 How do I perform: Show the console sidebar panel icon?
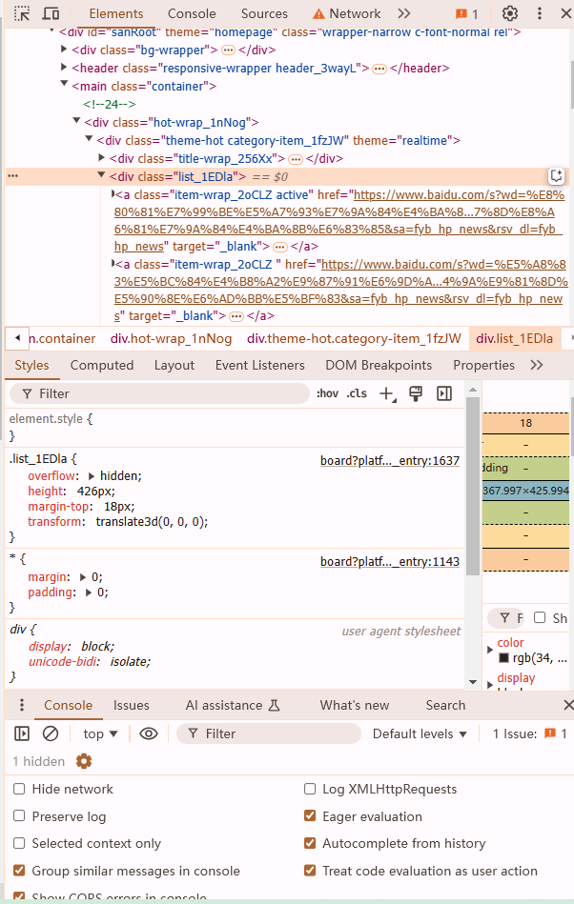(22, 733)
